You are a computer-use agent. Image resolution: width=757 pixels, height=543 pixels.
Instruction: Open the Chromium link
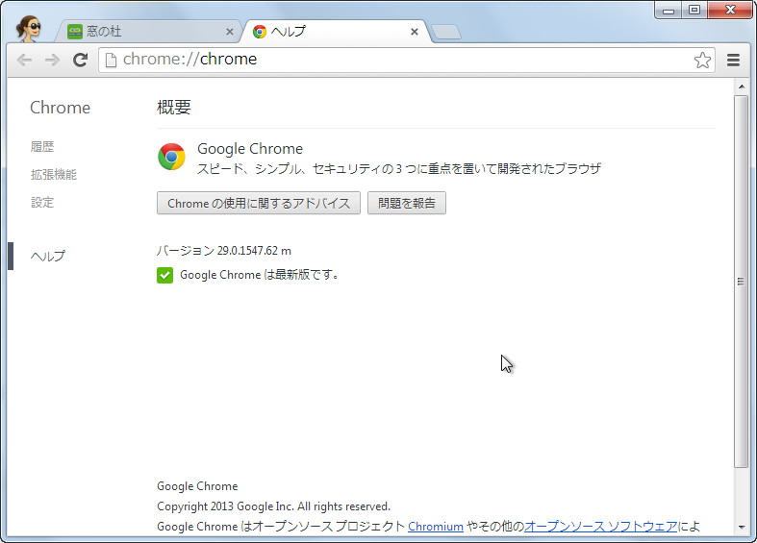(436, 527)
